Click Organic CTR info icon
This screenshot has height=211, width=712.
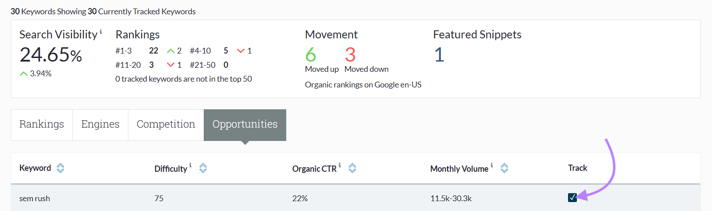click(x=340, y=165)
